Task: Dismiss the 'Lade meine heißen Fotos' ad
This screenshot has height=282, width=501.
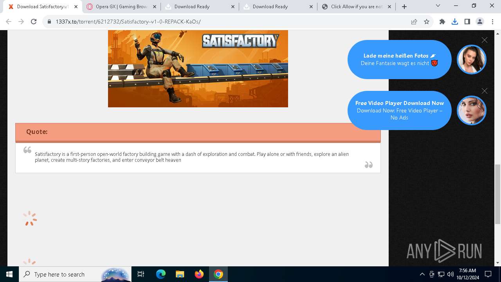Action: pos(485,40)
